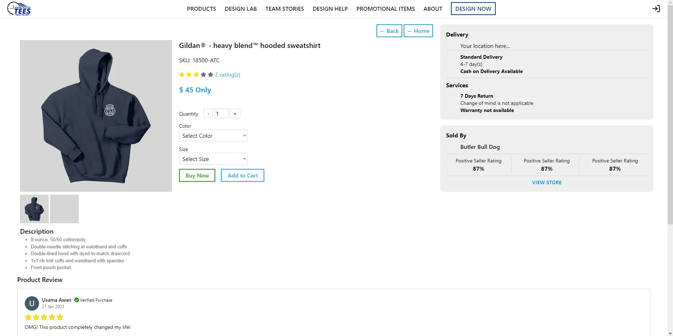Open the Select Size dropdown
The width and height of the screenshot is (673, 336).
213,159
